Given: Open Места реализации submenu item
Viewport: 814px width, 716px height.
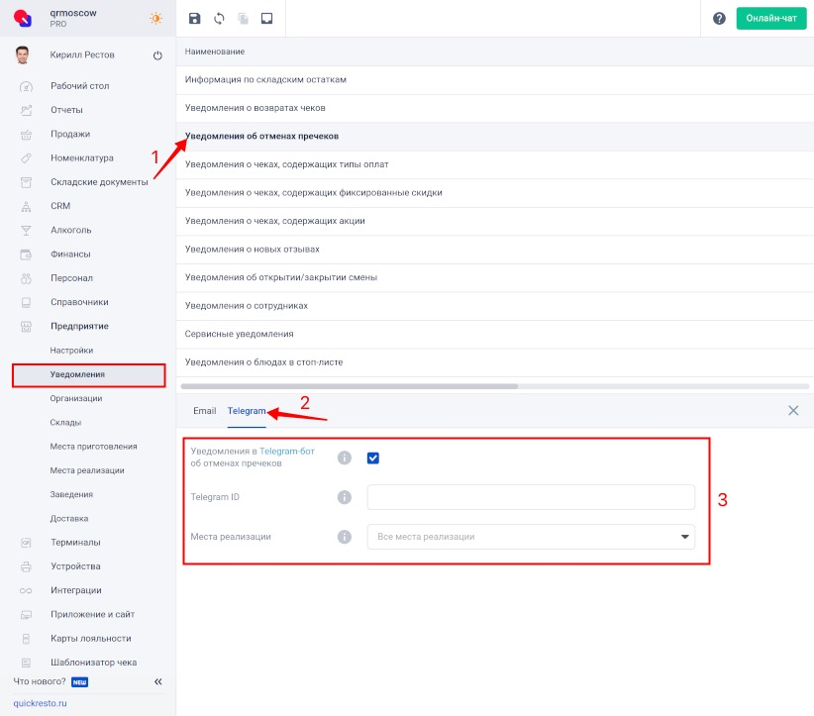Looking at the screenshot, I should coord(87,470).
